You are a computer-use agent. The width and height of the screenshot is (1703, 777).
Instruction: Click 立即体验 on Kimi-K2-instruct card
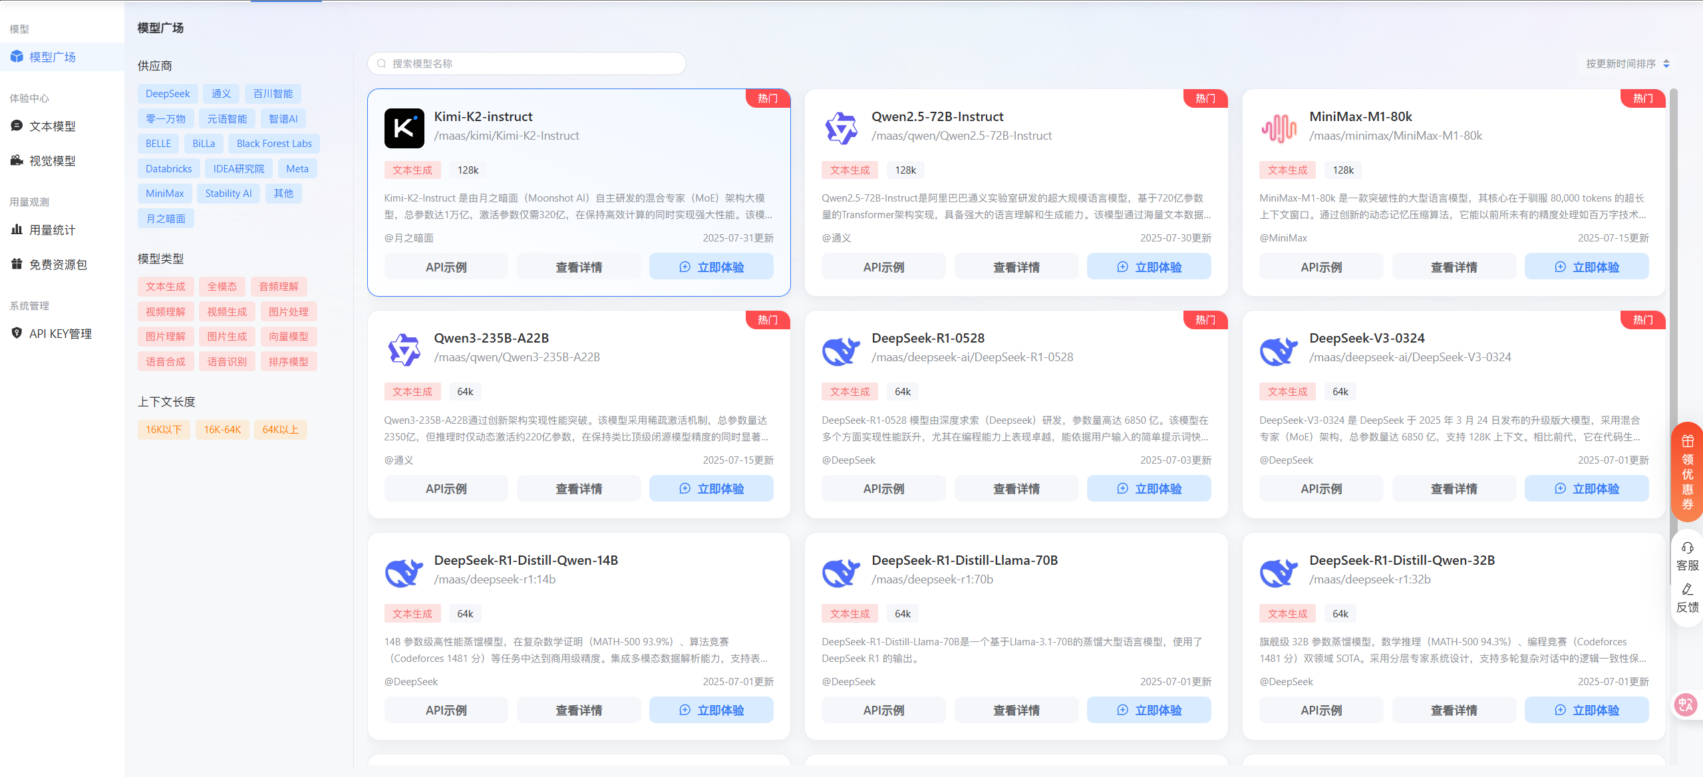point(711,267)
